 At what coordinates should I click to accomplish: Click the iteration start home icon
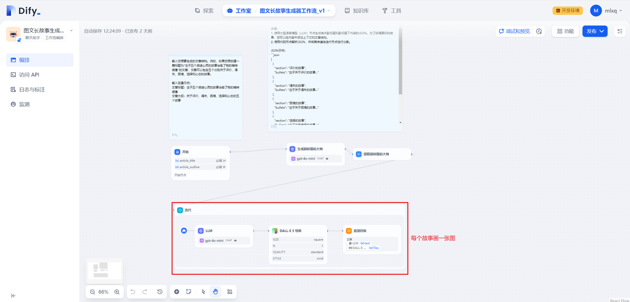pos(184,230)
